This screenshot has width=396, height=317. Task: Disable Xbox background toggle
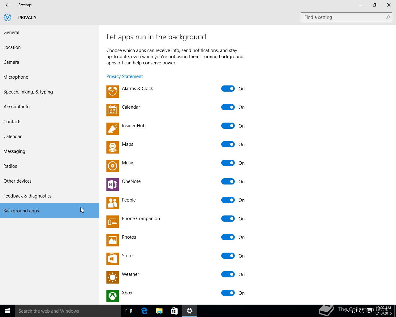(228, 293)
